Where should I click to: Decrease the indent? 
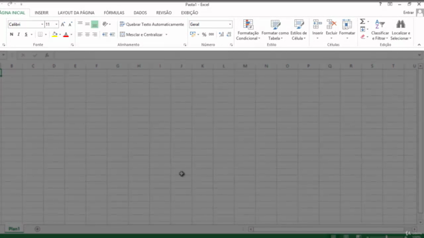click(105, 34)
